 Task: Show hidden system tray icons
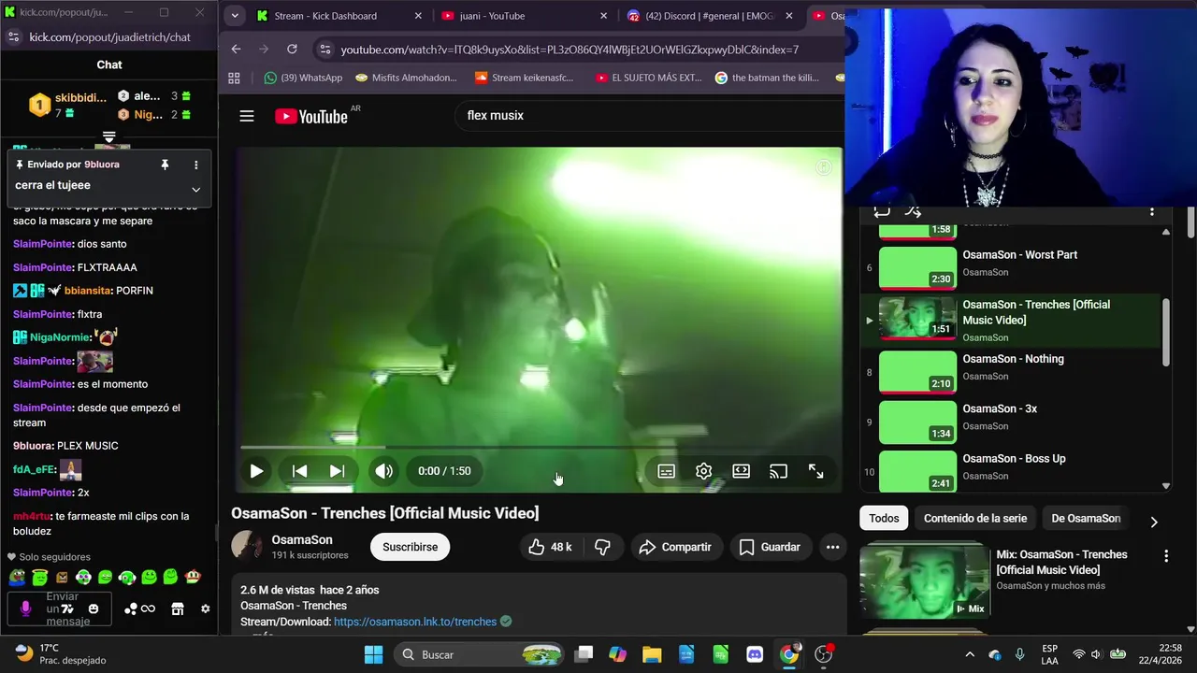(970, 654)
